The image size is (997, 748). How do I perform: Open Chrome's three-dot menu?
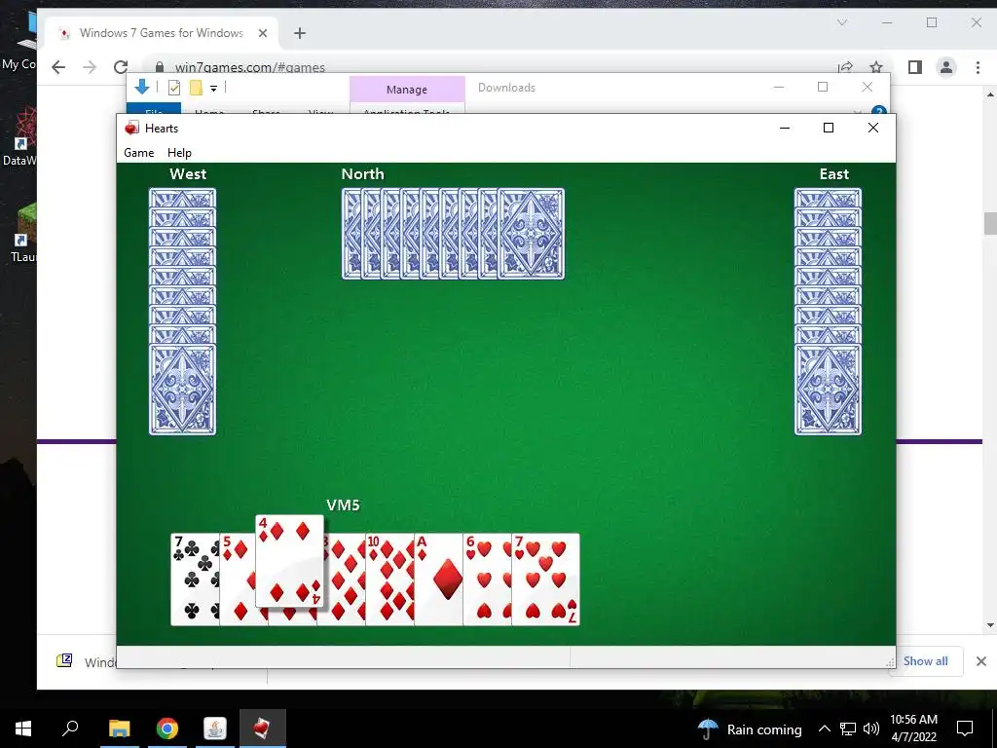tap(978, 67)
